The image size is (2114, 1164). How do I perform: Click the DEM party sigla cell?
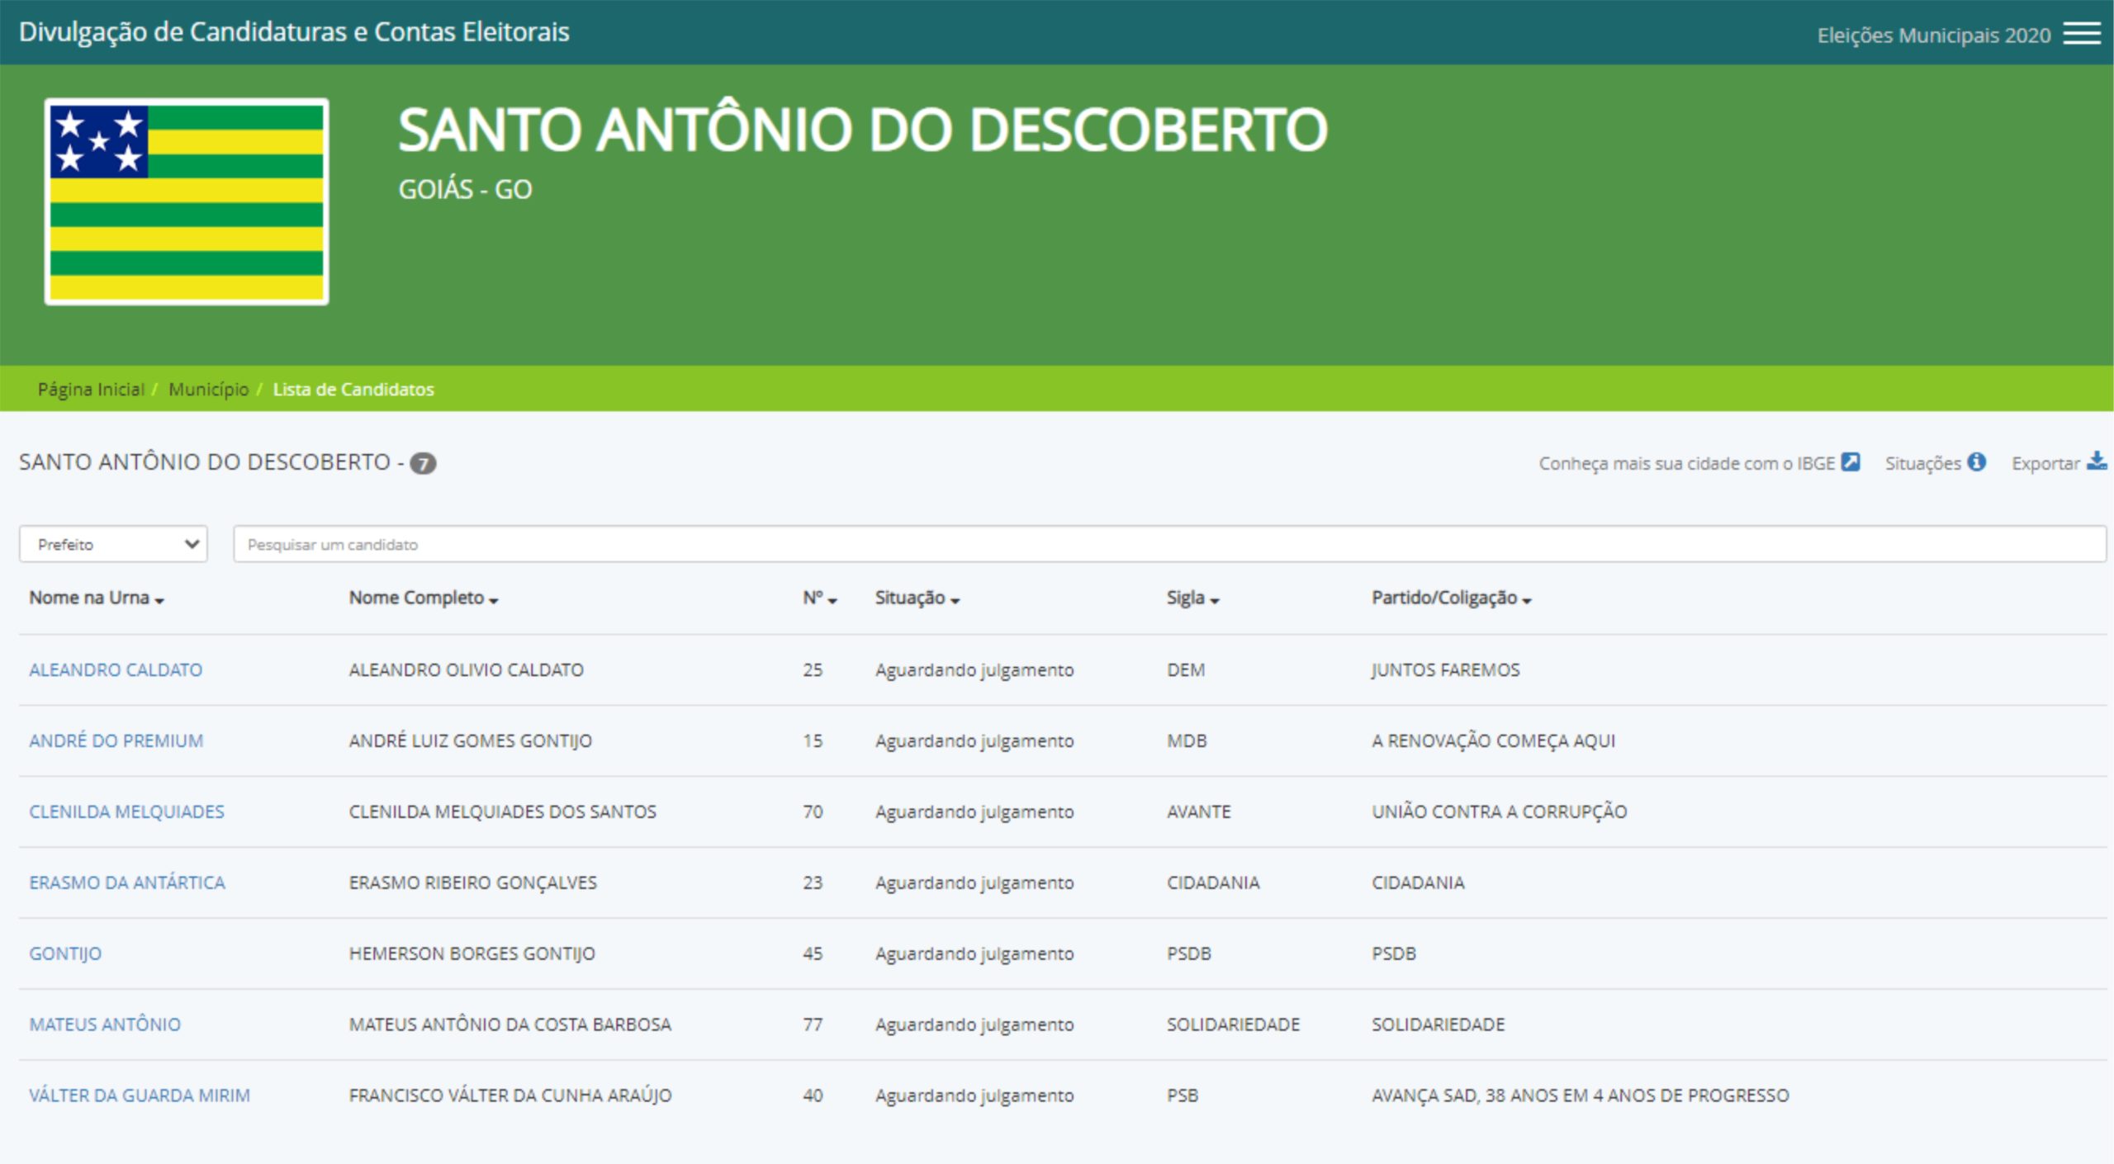(x=1186, y=670)
